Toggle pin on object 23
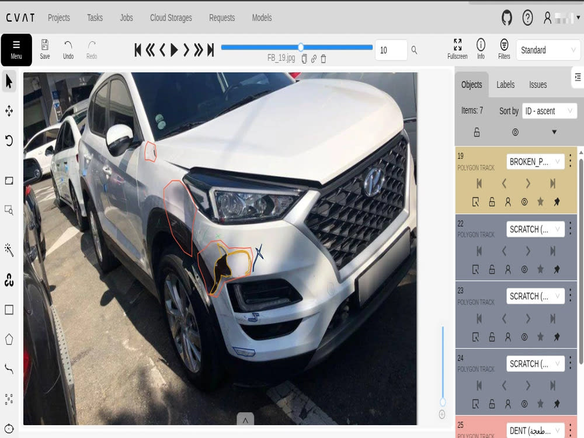584x438 pixels. click(x=557, y=337)
